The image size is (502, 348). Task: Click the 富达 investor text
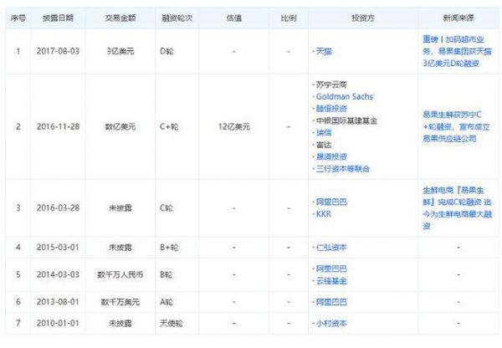(x=324, y=145)
